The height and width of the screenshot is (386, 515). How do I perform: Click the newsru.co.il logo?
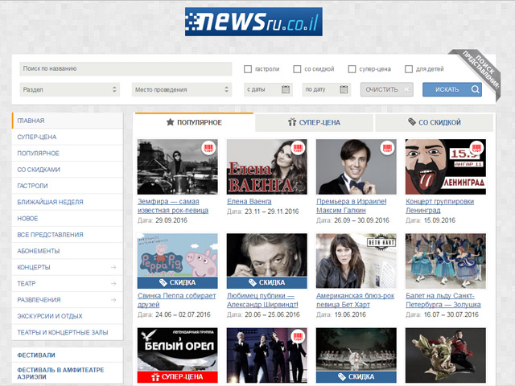click(x=253, y=22)
